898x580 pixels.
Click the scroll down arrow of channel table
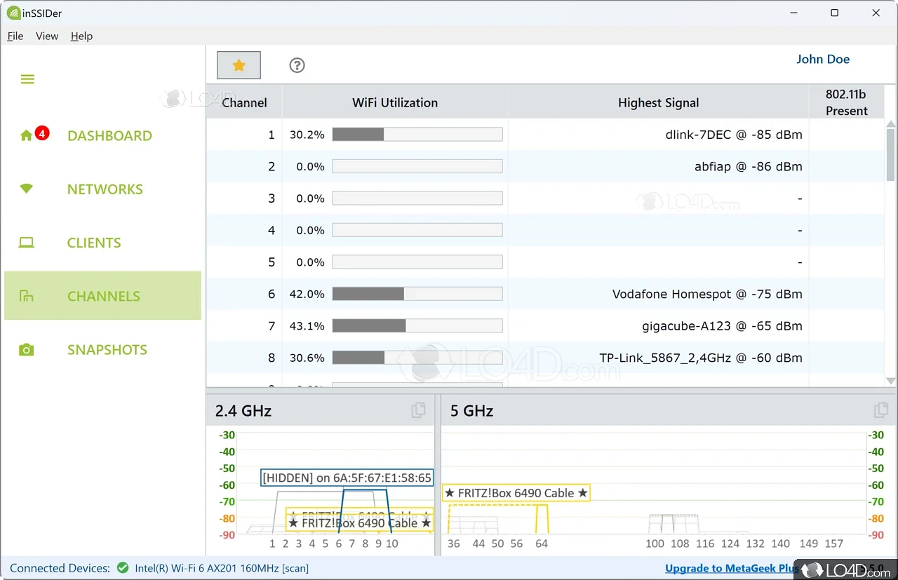point(891,381)
